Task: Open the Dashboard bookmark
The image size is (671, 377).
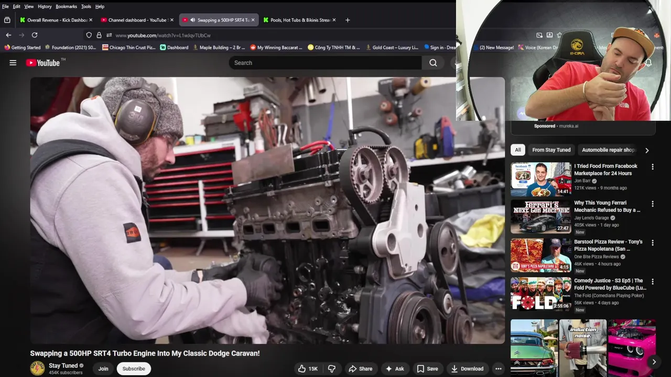Action: pos(174,47)
